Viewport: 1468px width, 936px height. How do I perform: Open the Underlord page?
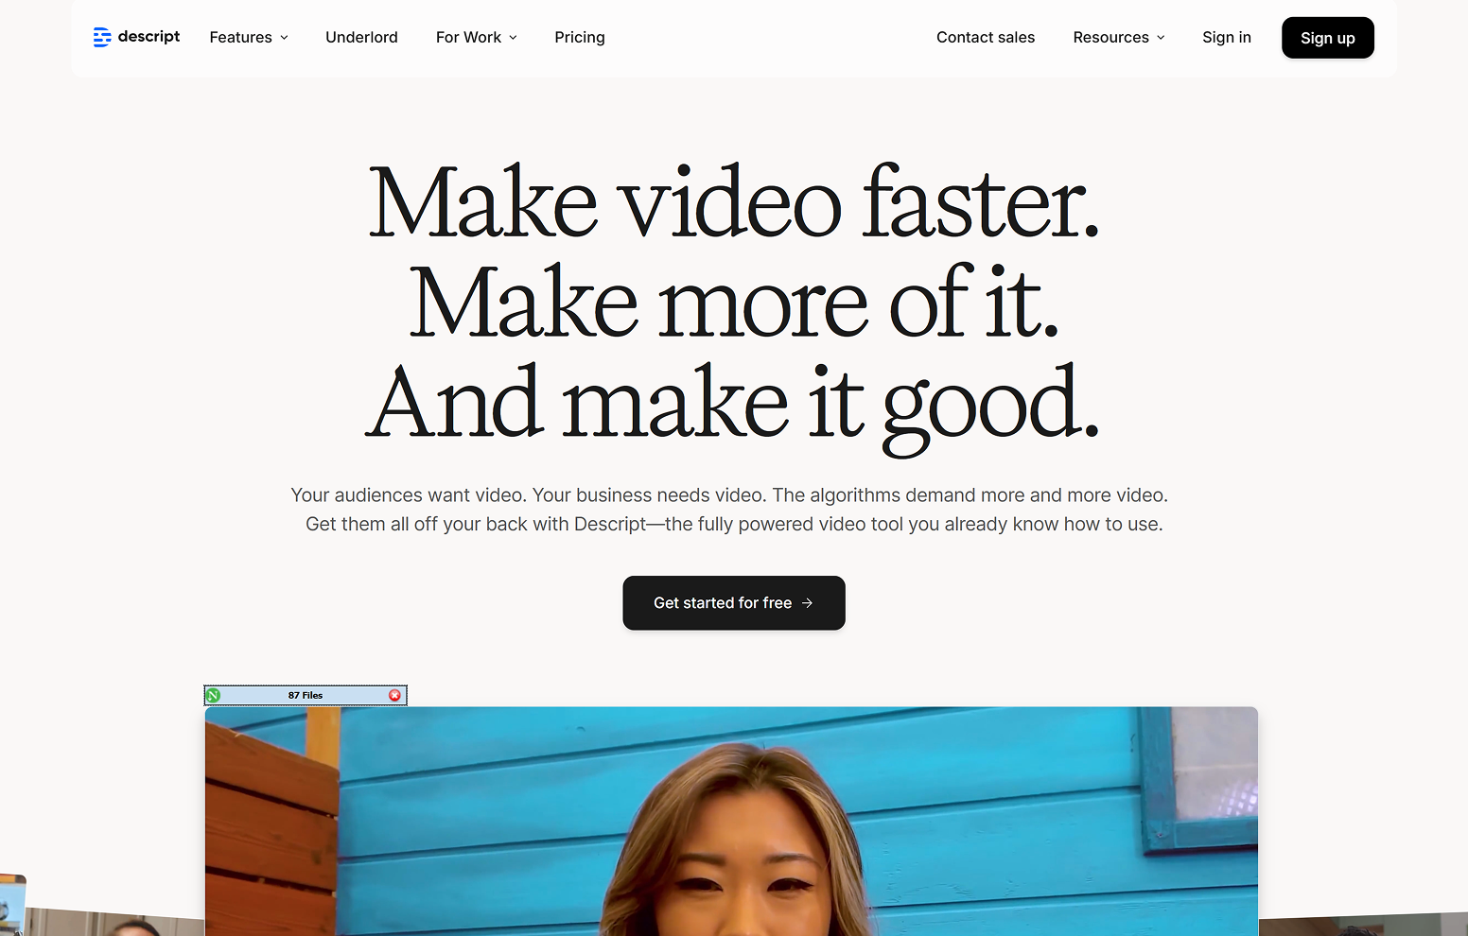pyautogui.click(x=361, y=38)
